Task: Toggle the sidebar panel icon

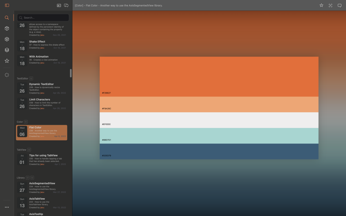Action: pyautogui.click(x=7, y=5)
